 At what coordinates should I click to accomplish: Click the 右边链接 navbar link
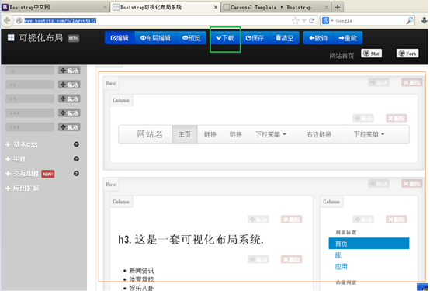[319, 134]
